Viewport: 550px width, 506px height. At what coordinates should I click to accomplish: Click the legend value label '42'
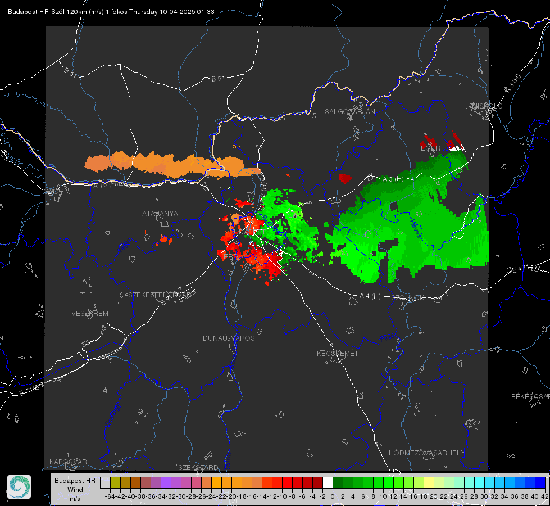545,496
